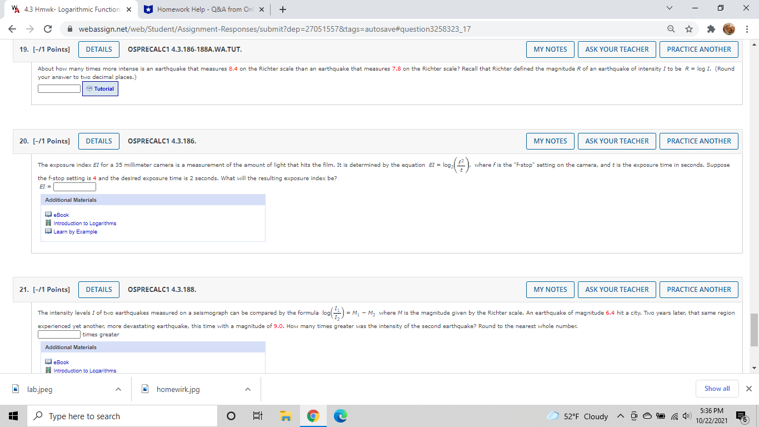
Task: Click ASK YOUR TEACHER for question 19
Action: point(617,49)
